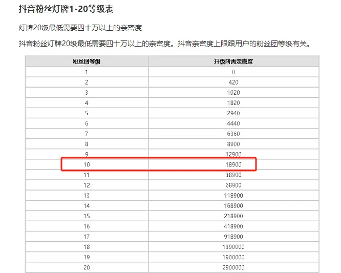
Task: Click the intimacy value 1820
Action: pyautogui.click(x=233, y=103)
